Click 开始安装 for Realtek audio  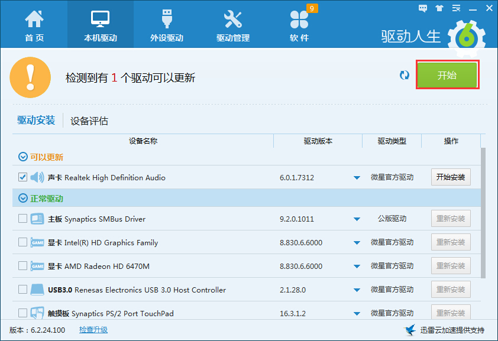[451, 177]
